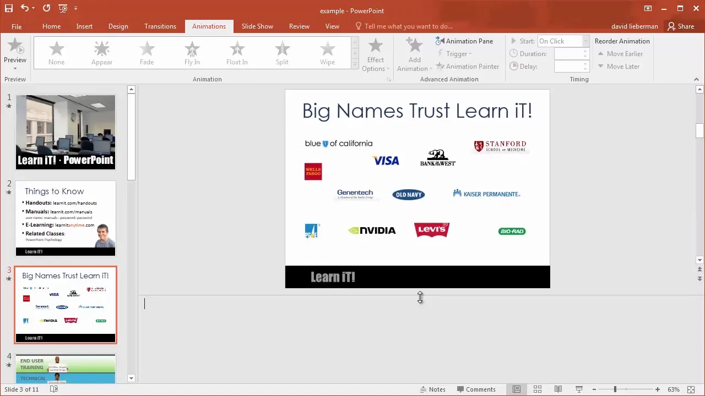Open the Trigger dropdown
This screenshot has height=396, width=705.
[455, 54]
